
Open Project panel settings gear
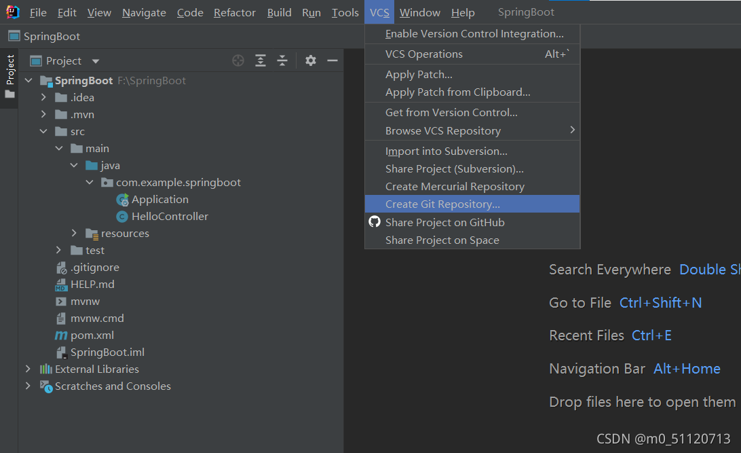pos(311,60)
